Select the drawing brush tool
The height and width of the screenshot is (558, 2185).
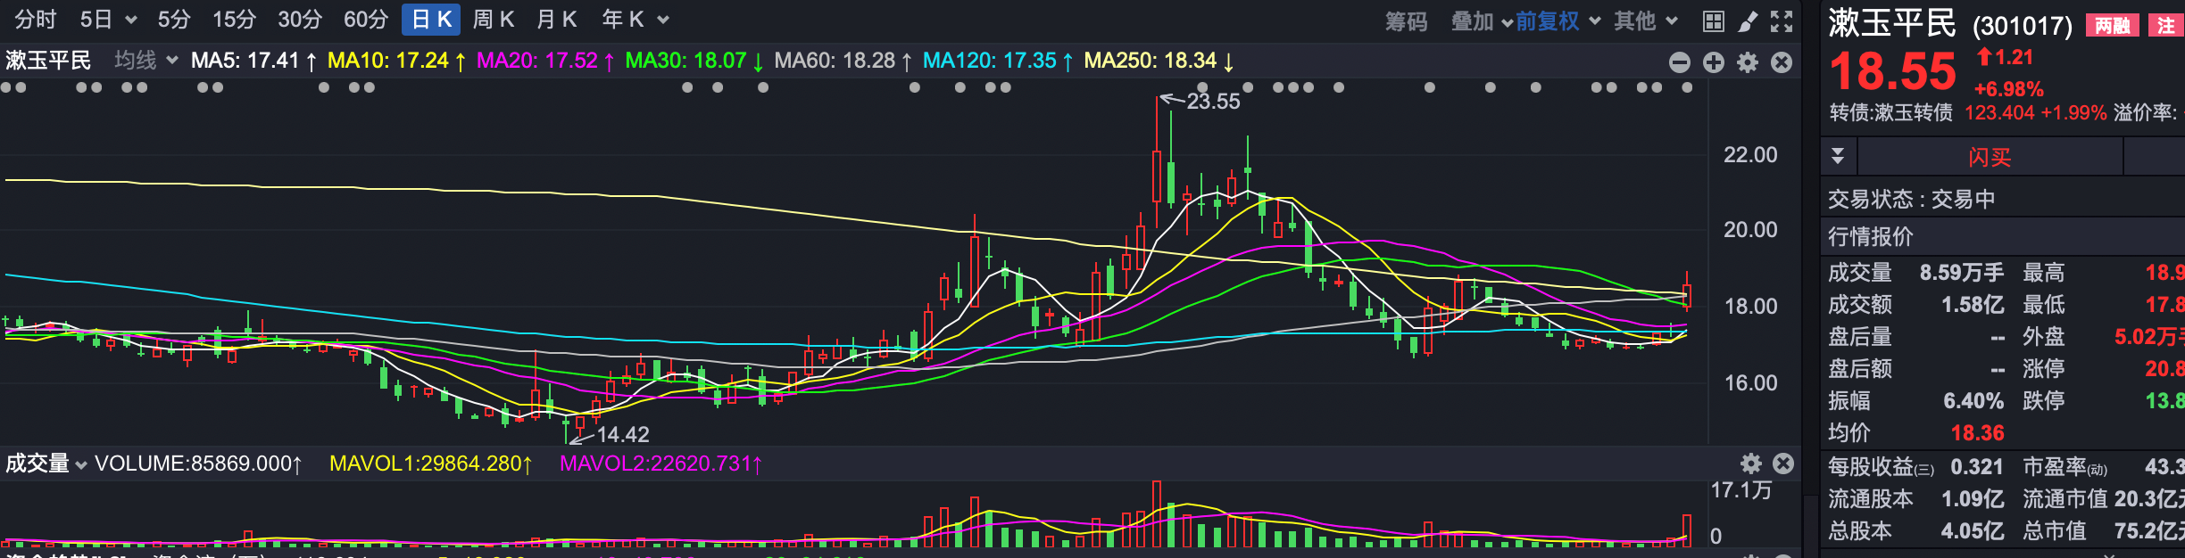1748,21
